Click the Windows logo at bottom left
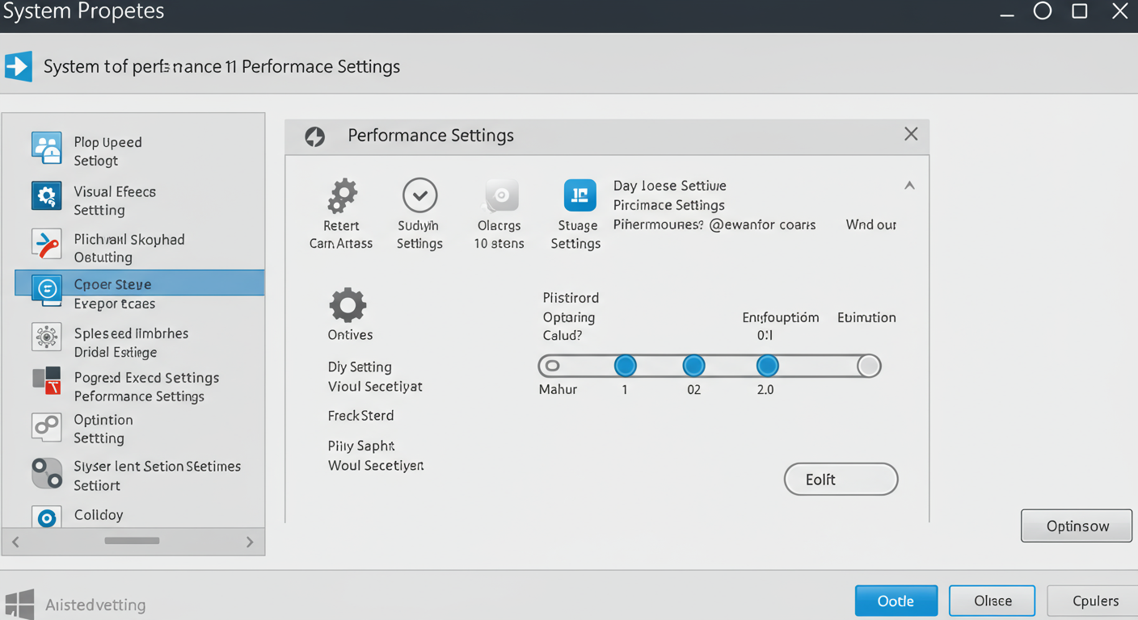The height and width of the screenshot is (620, 1138). click(x=19, y=605)
